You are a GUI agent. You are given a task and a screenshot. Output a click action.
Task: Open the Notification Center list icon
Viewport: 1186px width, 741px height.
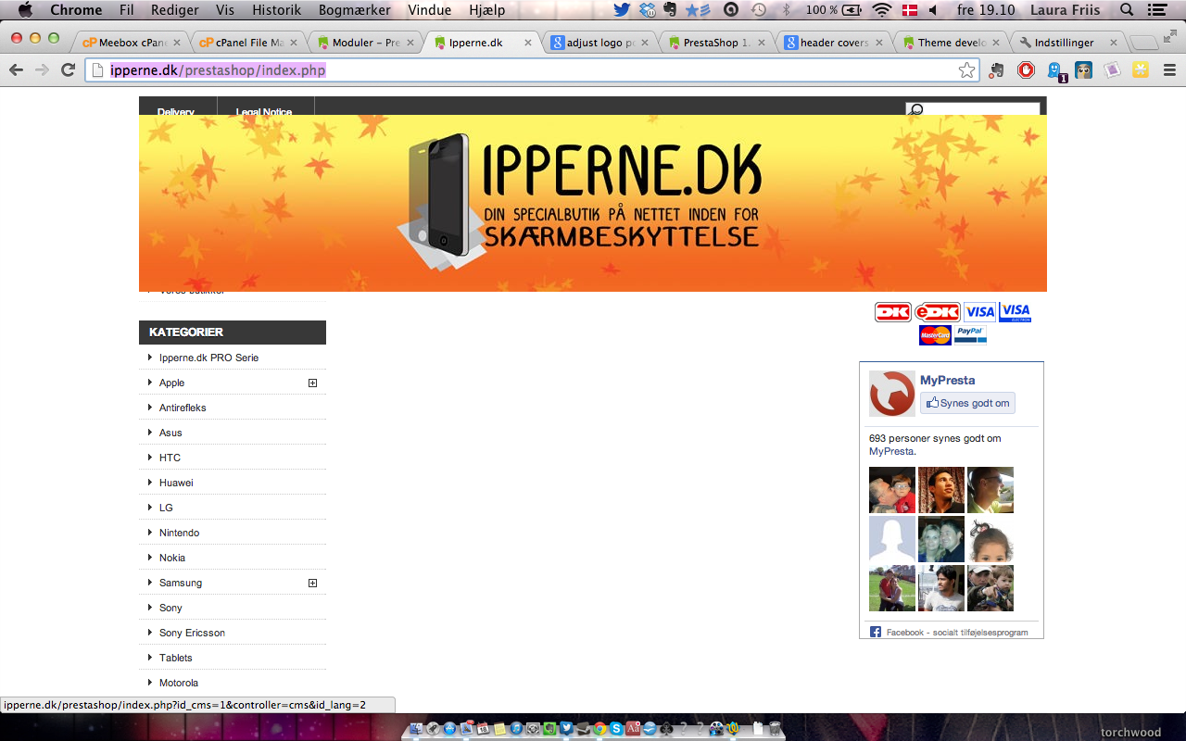1156,10
